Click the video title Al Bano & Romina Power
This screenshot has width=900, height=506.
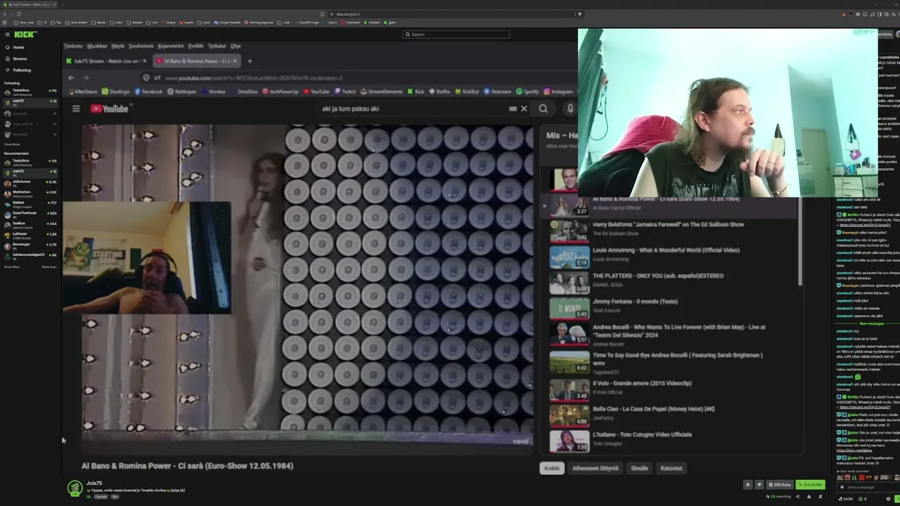pos(187,466)
